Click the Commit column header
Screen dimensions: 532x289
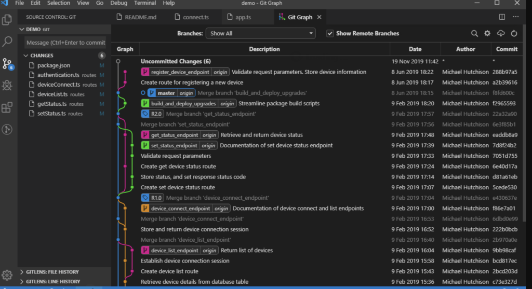[507, 49]
